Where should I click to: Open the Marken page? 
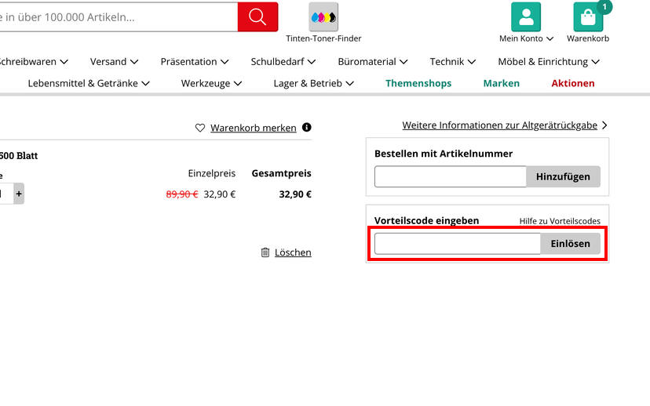click(x=501, y=83)
